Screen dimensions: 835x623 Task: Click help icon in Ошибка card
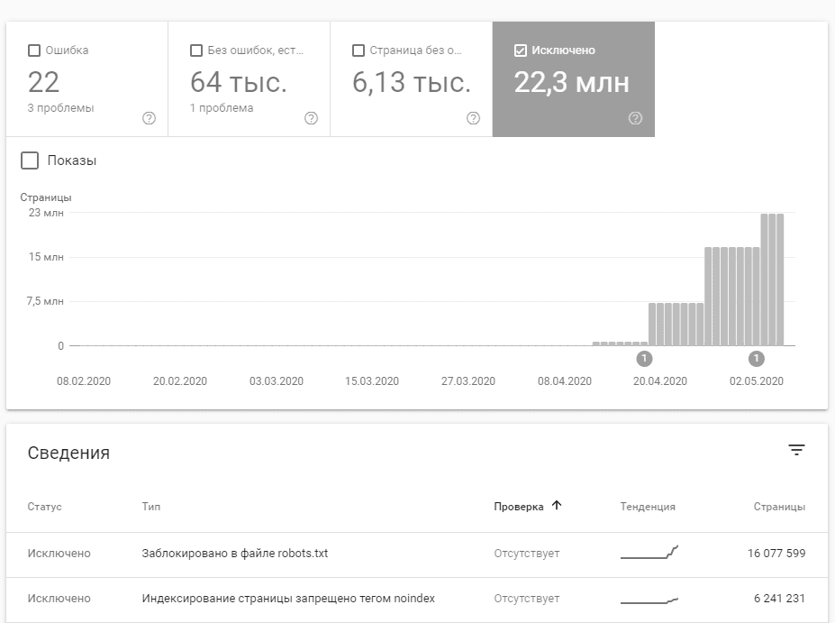(150, 118)
